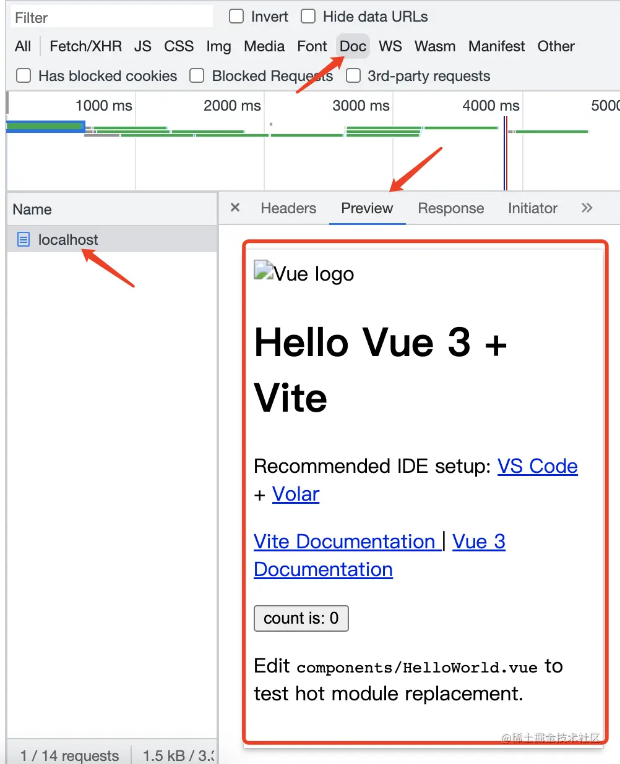Tick Hide data URLs checkbox
Viewport: 620px width, 764px height.
tap(308, 16)
